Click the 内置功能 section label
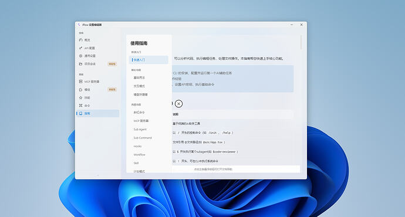This screenshot has width=405, height=217. (136, 104)
